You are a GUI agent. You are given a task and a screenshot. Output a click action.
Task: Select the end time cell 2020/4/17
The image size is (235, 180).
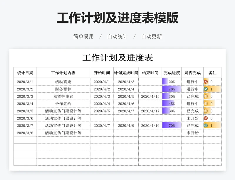pos(150,111)
